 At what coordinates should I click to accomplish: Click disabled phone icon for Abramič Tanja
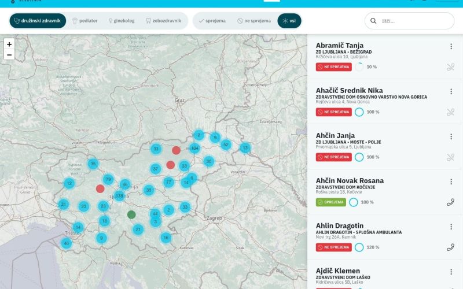click(450, 67)
